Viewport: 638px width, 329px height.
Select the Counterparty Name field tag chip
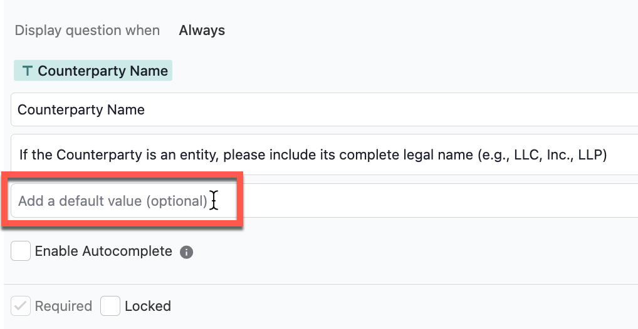click(93, 71)
